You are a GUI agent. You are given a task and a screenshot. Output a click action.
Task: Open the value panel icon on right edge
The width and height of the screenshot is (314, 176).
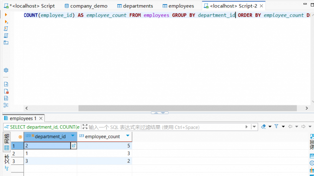click(312, 137)
